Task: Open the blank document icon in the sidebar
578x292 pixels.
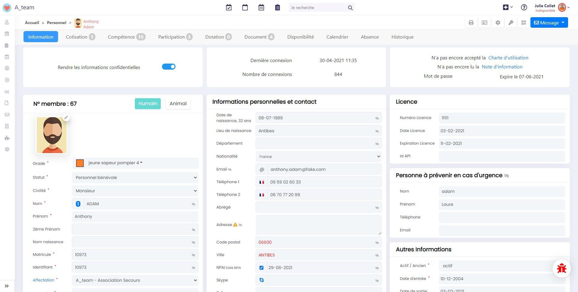Action: click(x=7, y=103)
